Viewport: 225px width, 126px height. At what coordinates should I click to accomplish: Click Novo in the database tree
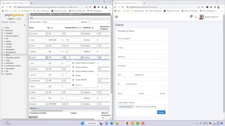click(x=8, y=28)
